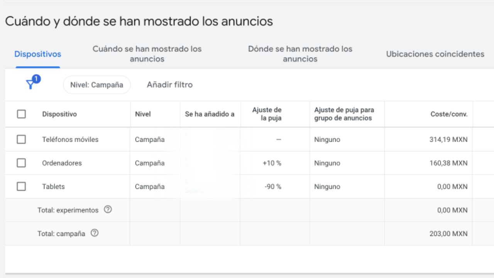Viewport: 494px width, 278px height.
Task: Click the Teléfonos móviles bid adjustment dash
Action: pos(279,139)
